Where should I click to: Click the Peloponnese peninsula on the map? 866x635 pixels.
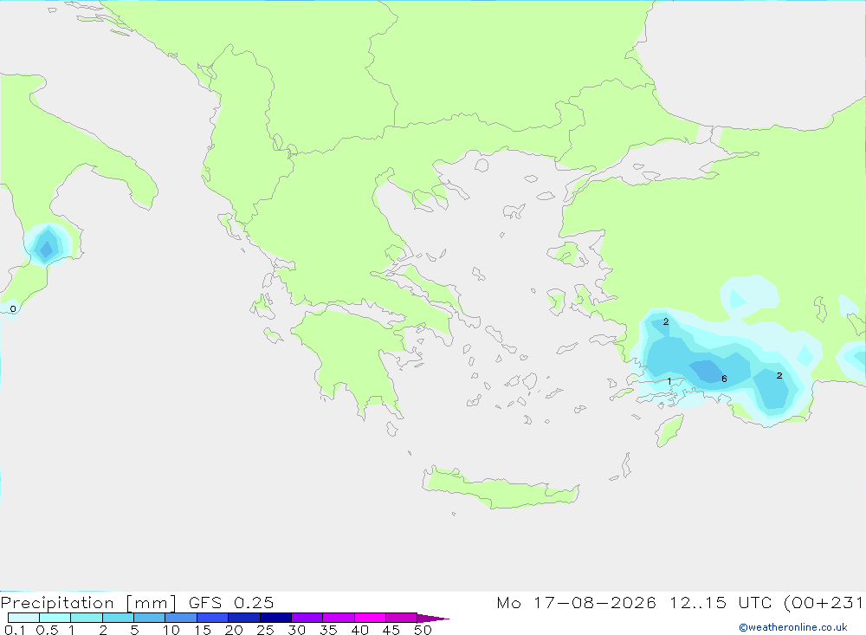pos(352,362)
